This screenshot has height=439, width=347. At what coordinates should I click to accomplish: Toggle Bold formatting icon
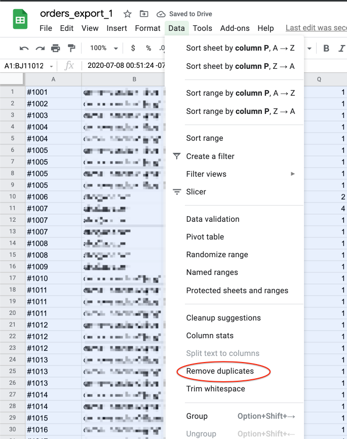click(326, 49)
